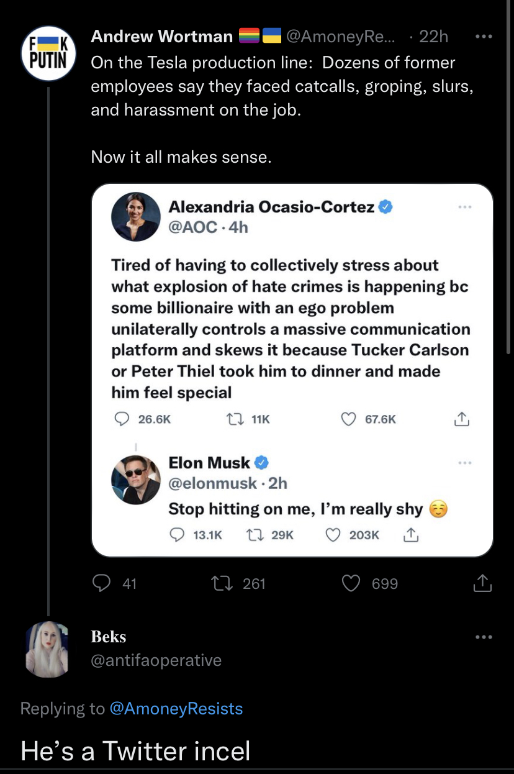The image size is (514, 774).
Task: Open Beks' profile picture
Action: pyautogui.click(x=48, y=649)
